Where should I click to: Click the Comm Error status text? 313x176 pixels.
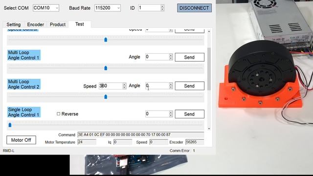(182, 151)
